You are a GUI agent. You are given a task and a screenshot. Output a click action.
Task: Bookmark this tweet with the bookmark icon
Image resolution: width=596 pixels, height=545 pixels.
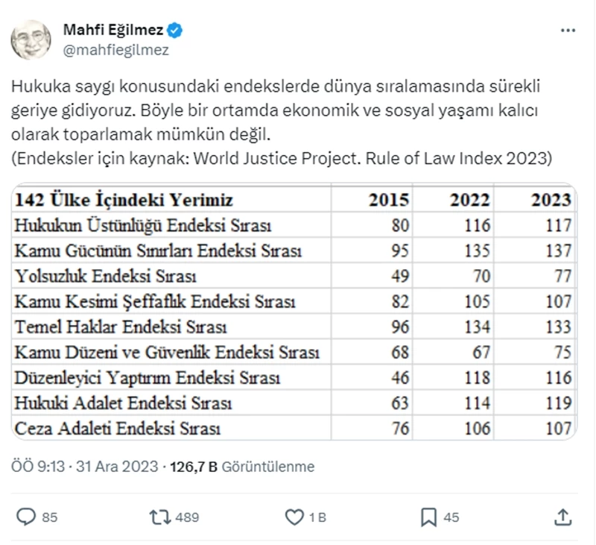429,516
